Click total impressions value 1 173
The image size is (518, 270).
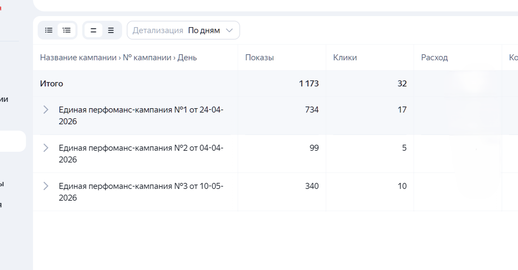click(x=309, y=83)
